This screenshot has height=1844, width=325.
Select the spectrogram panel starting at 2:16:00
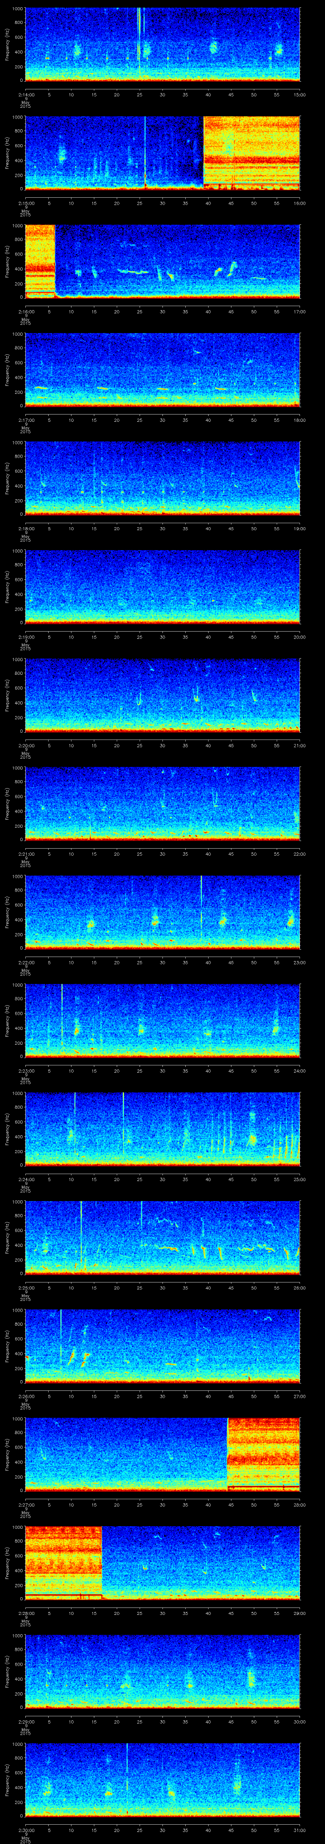tap(162, 261)
